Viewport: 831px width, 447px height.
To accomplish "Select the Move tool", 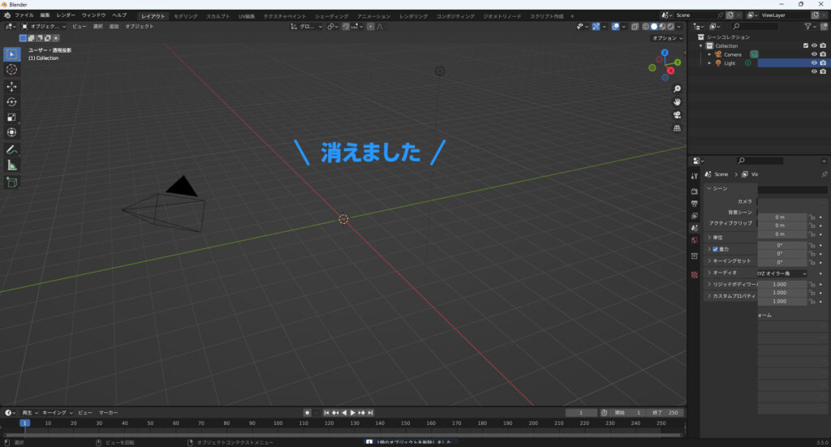I will click(x=11, y=87).
